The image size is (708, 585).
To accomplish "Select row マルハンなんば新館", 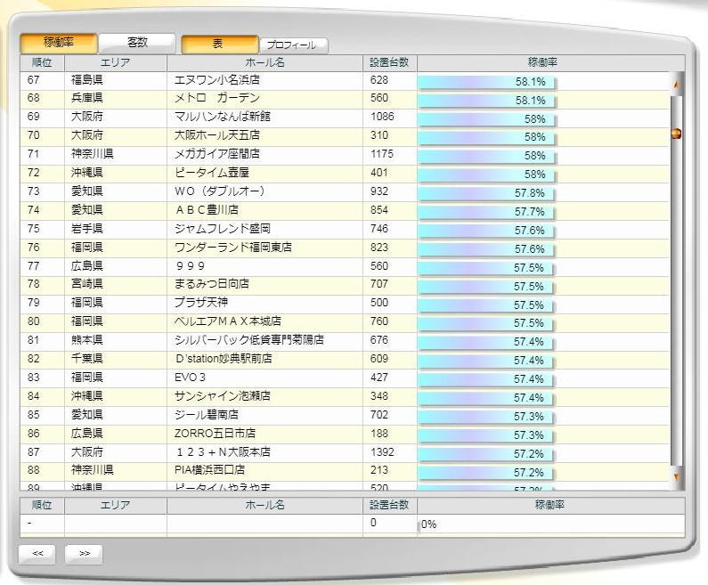I will click(345, 118).
